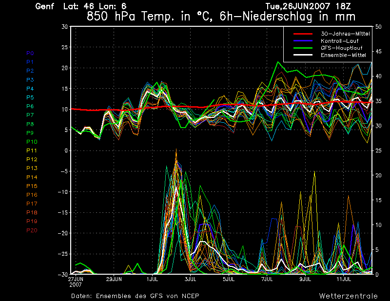Screen dimensions: 390x301
Task: Click the P11 ensemble member label
Action: (x=32, y=150)
